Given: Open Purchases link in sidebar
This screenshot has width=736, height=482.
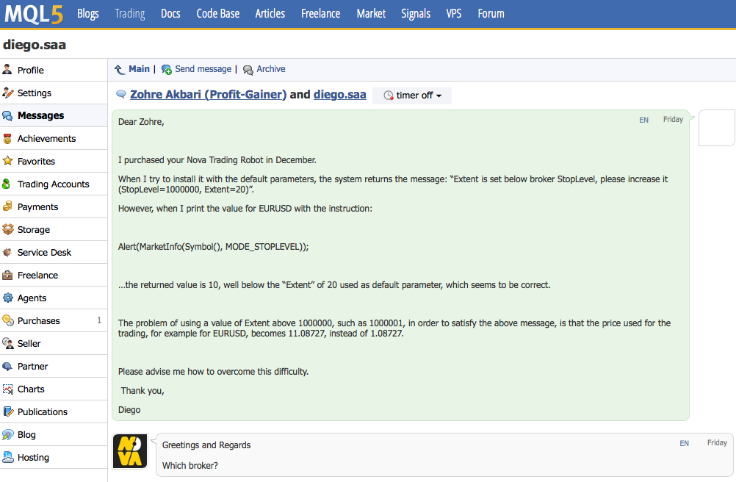Looking at the screenshot, I should click(x=38, y=320).
